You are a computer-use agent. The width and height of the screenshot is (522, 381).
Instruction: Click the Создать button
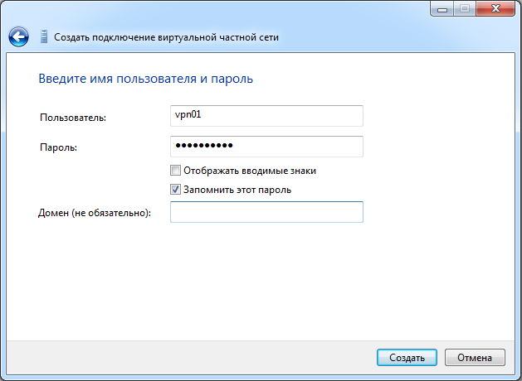407,358
